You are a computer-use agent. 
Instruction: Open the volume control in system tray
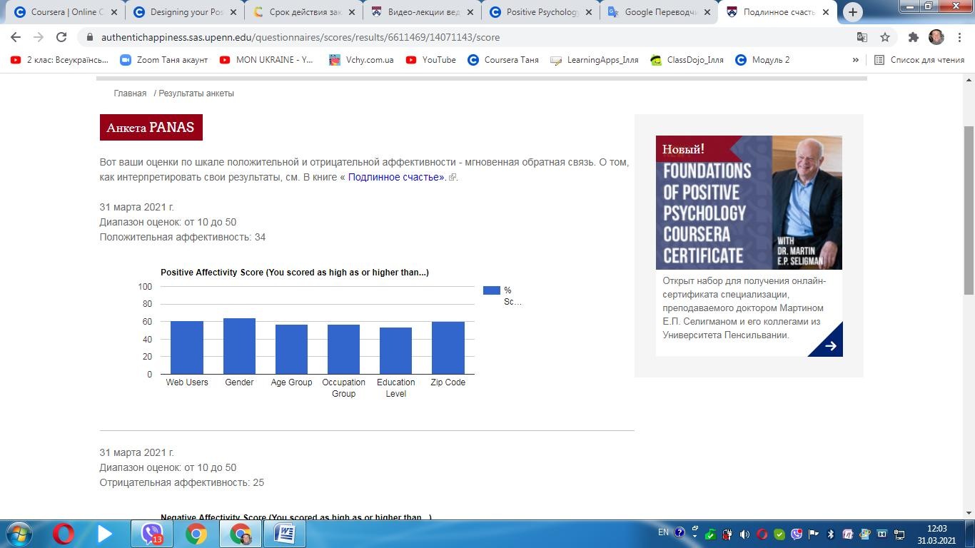pyautogui.click(x=744, y=534)
